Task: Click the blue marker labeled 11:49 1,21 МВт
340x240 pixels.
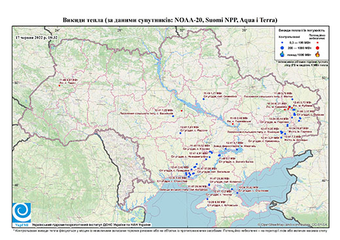Action: tap(203, 99)
